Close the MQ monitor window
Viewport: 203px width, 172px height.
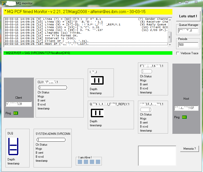(196, 2)
